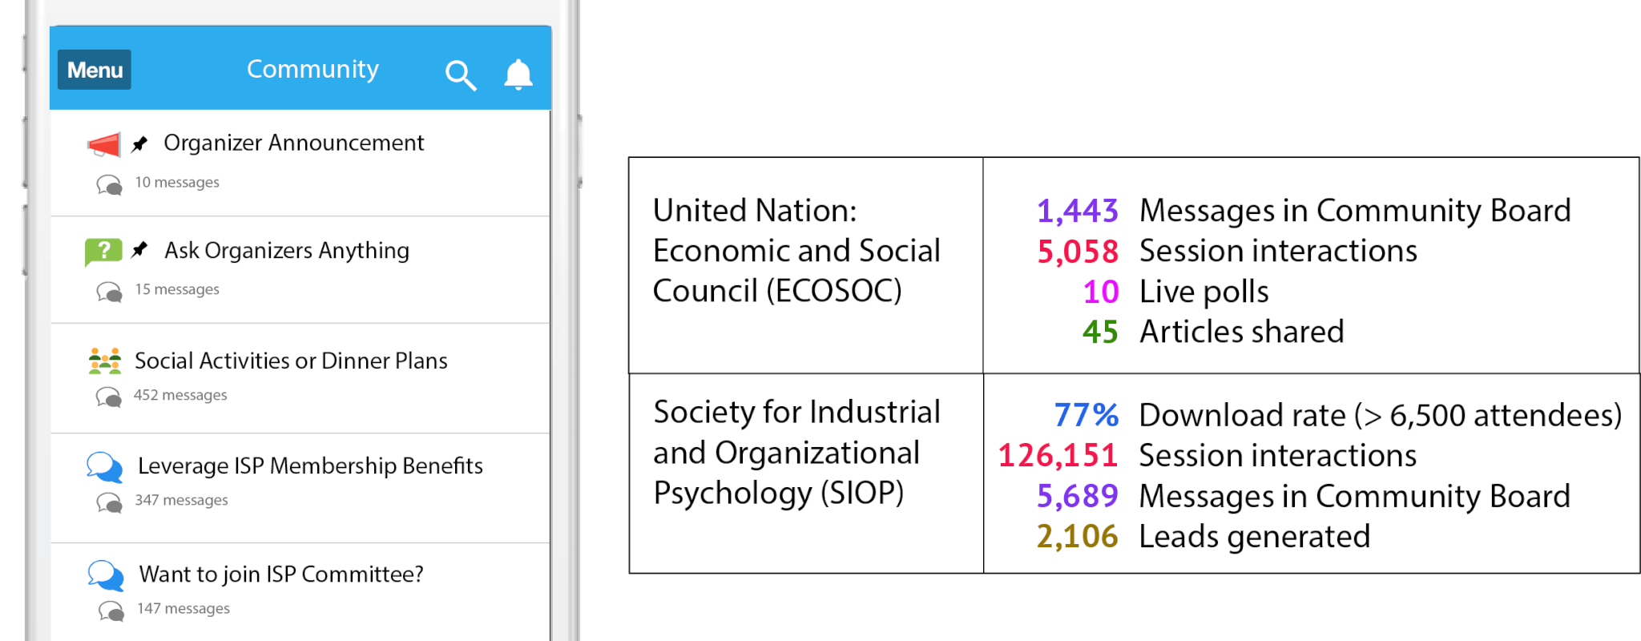Click the gray comment icon beside 10 messages
This screenshot has width=1641, height=641.
point(110,185)
